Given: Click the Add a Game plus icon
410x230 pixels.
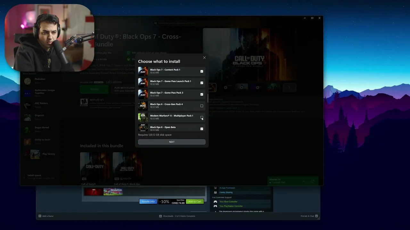Looking at the screenshot, I should click(40, 216).
